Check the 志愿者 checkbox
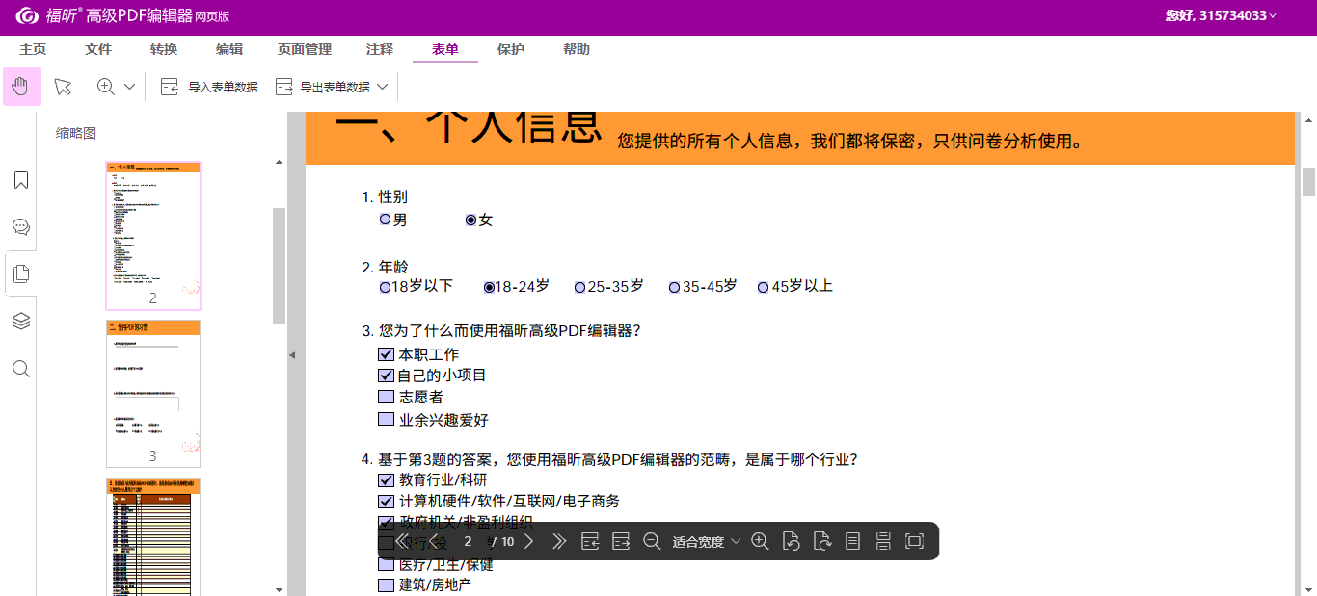This screenshot has height=596, width=1317. click(x=387, y=397)
